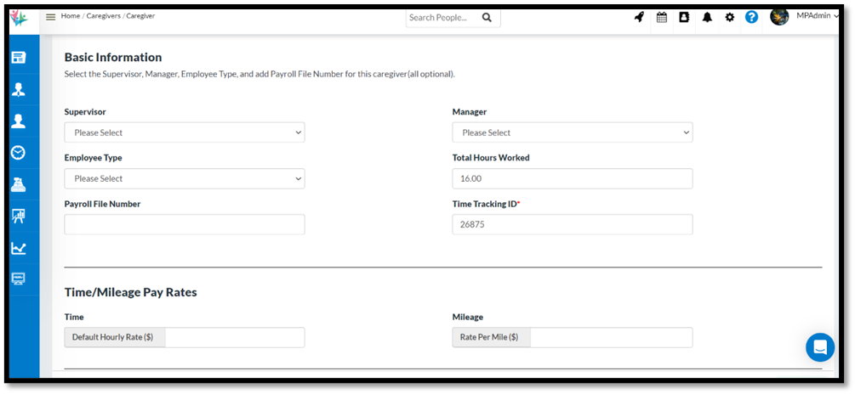The image size is (855, 394).
Task: Click the presentation board icon in sidebar
Action: [18, 217]
